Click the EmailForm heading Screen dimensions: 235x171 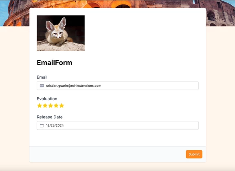55,63
